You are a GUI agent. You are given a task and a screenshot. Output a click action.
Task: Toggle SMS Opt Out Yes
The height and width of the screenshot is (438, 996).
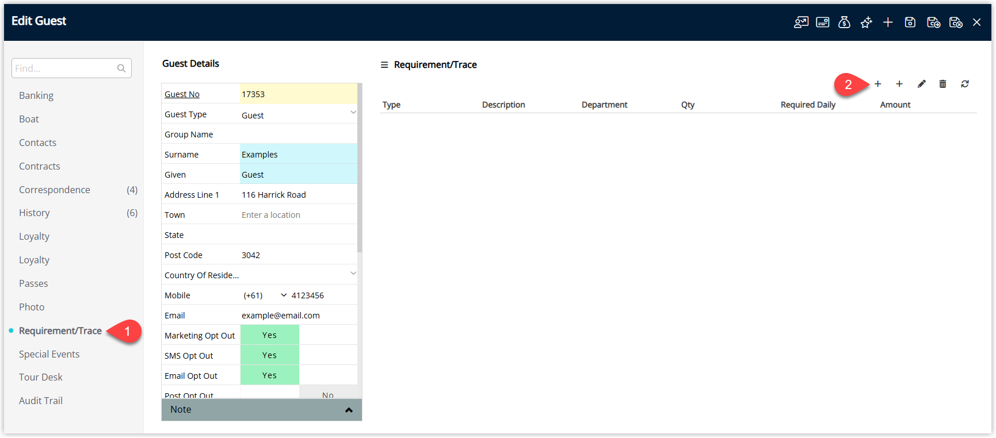(x=270, y=355)
